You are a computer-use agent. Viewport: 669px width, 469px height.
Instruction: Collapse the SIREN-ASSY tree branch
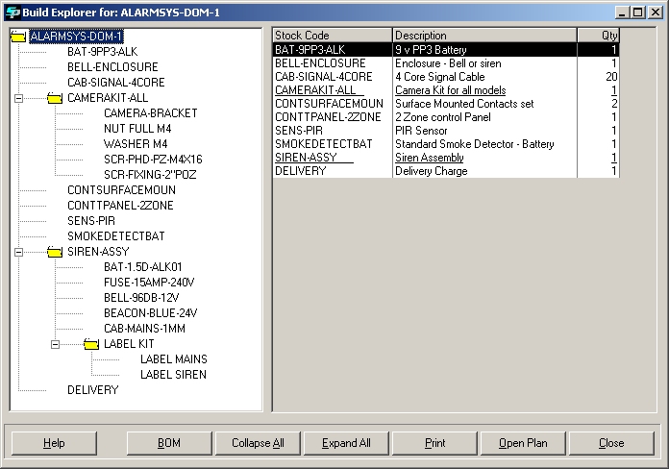tap(18, 252)
